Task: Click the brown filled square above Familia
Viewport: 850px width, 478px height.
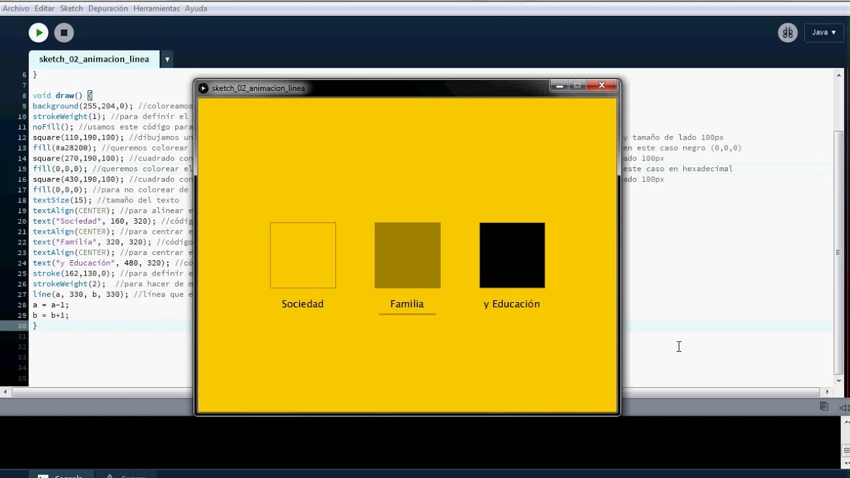Action: [408, 256]
